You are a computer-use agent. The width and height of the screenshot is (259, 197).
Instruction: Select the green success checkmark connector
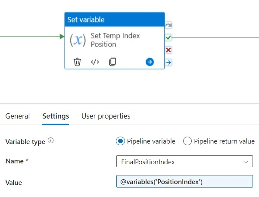click(169, 38)
